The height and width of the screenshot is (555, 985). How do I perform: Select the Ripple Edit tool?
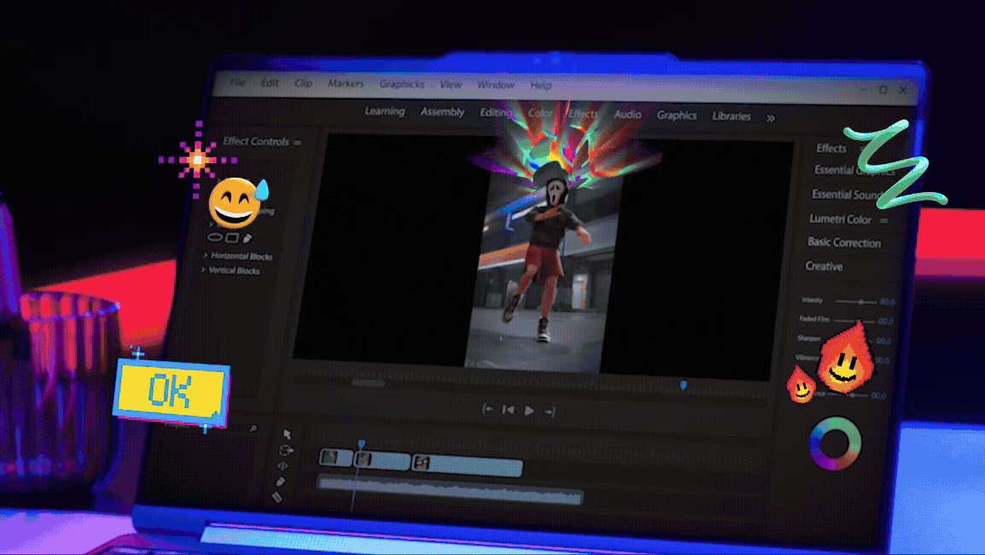coord(283,465)
